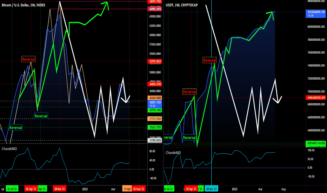This screenshot has height=193, width=327.
Task: Click the Bitcoin Reversal label near 40759 level
Action: point(41,116)
